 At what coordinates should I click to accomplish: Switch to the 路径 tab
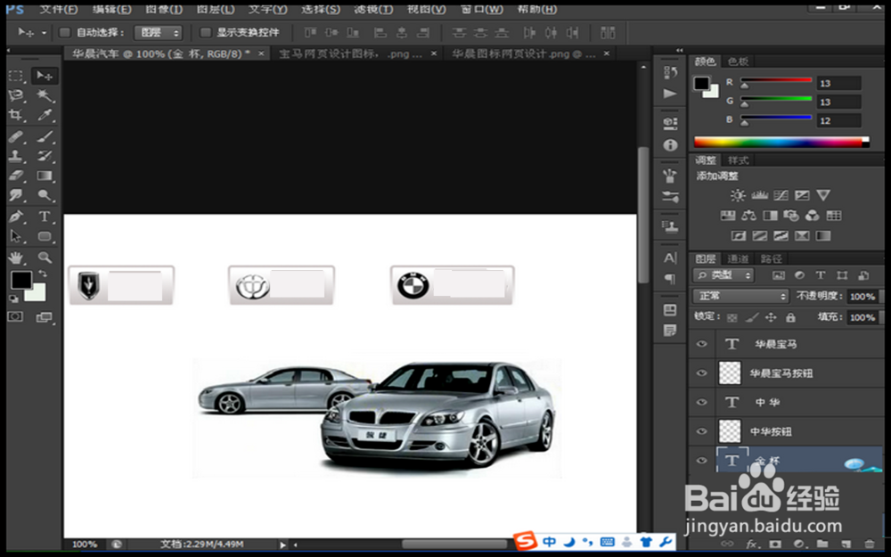tap(771, 258)
